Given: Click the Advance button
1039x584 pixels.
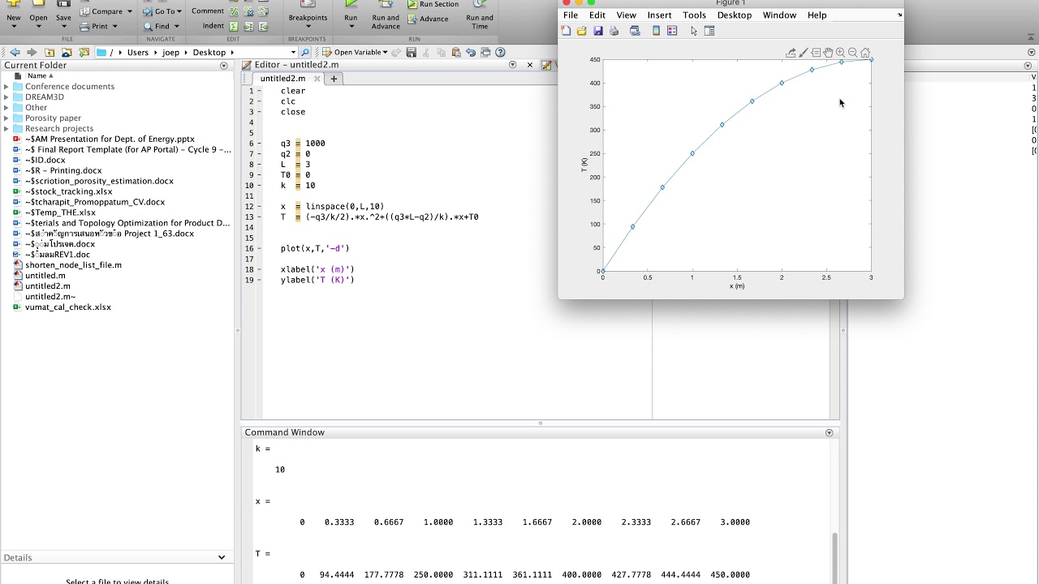Looking at the screenshot, I should click(x=428, y=19).
